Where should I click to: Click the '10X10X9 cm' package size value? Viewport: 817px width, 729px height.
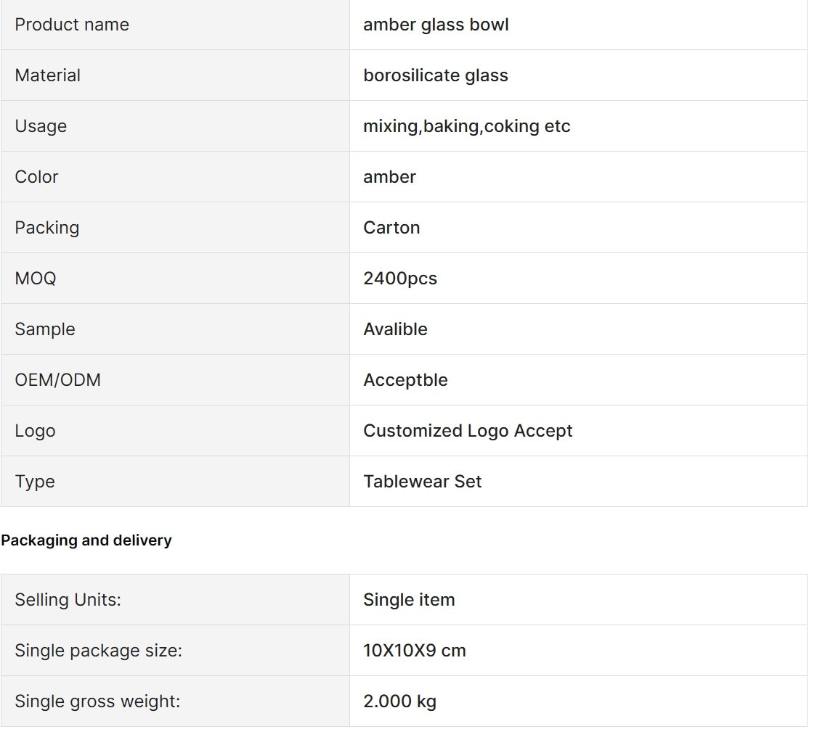pos(414,651)
